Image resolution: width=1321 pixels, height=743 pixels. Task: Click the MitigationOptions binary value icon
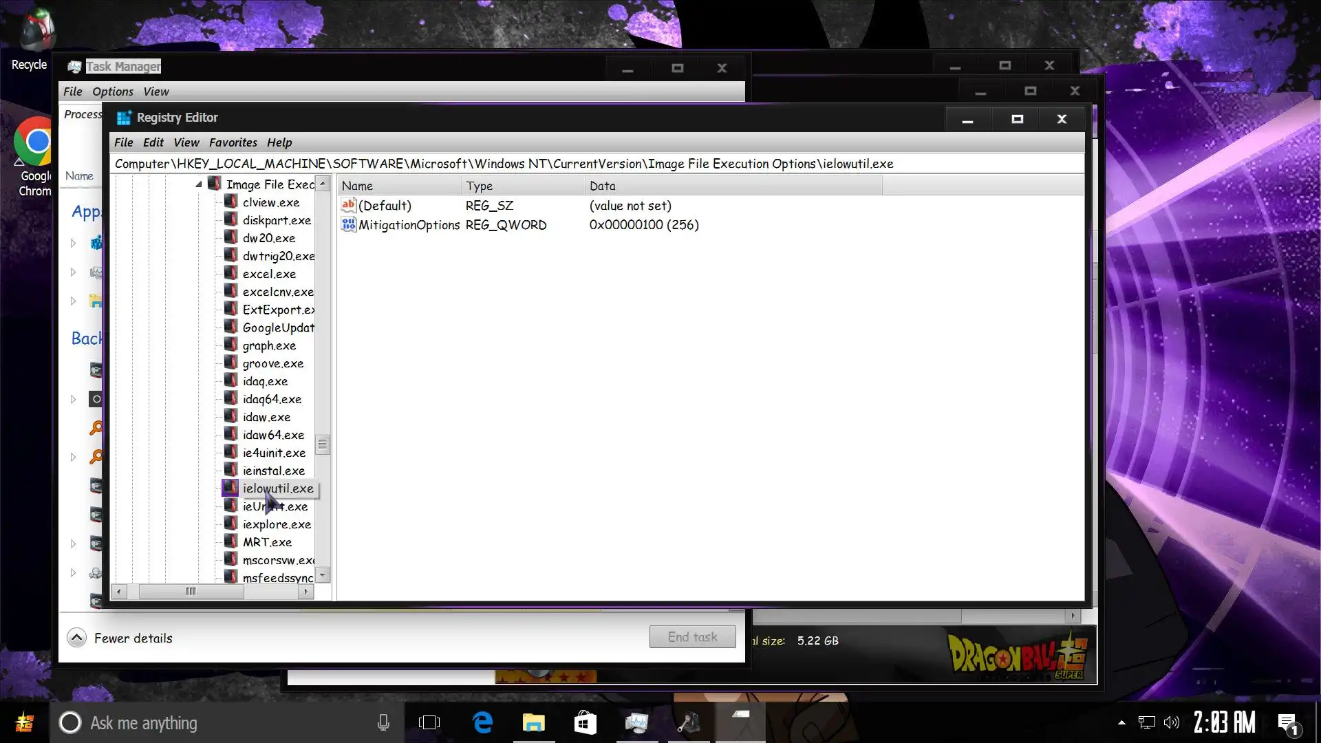(x=349, y=225)
